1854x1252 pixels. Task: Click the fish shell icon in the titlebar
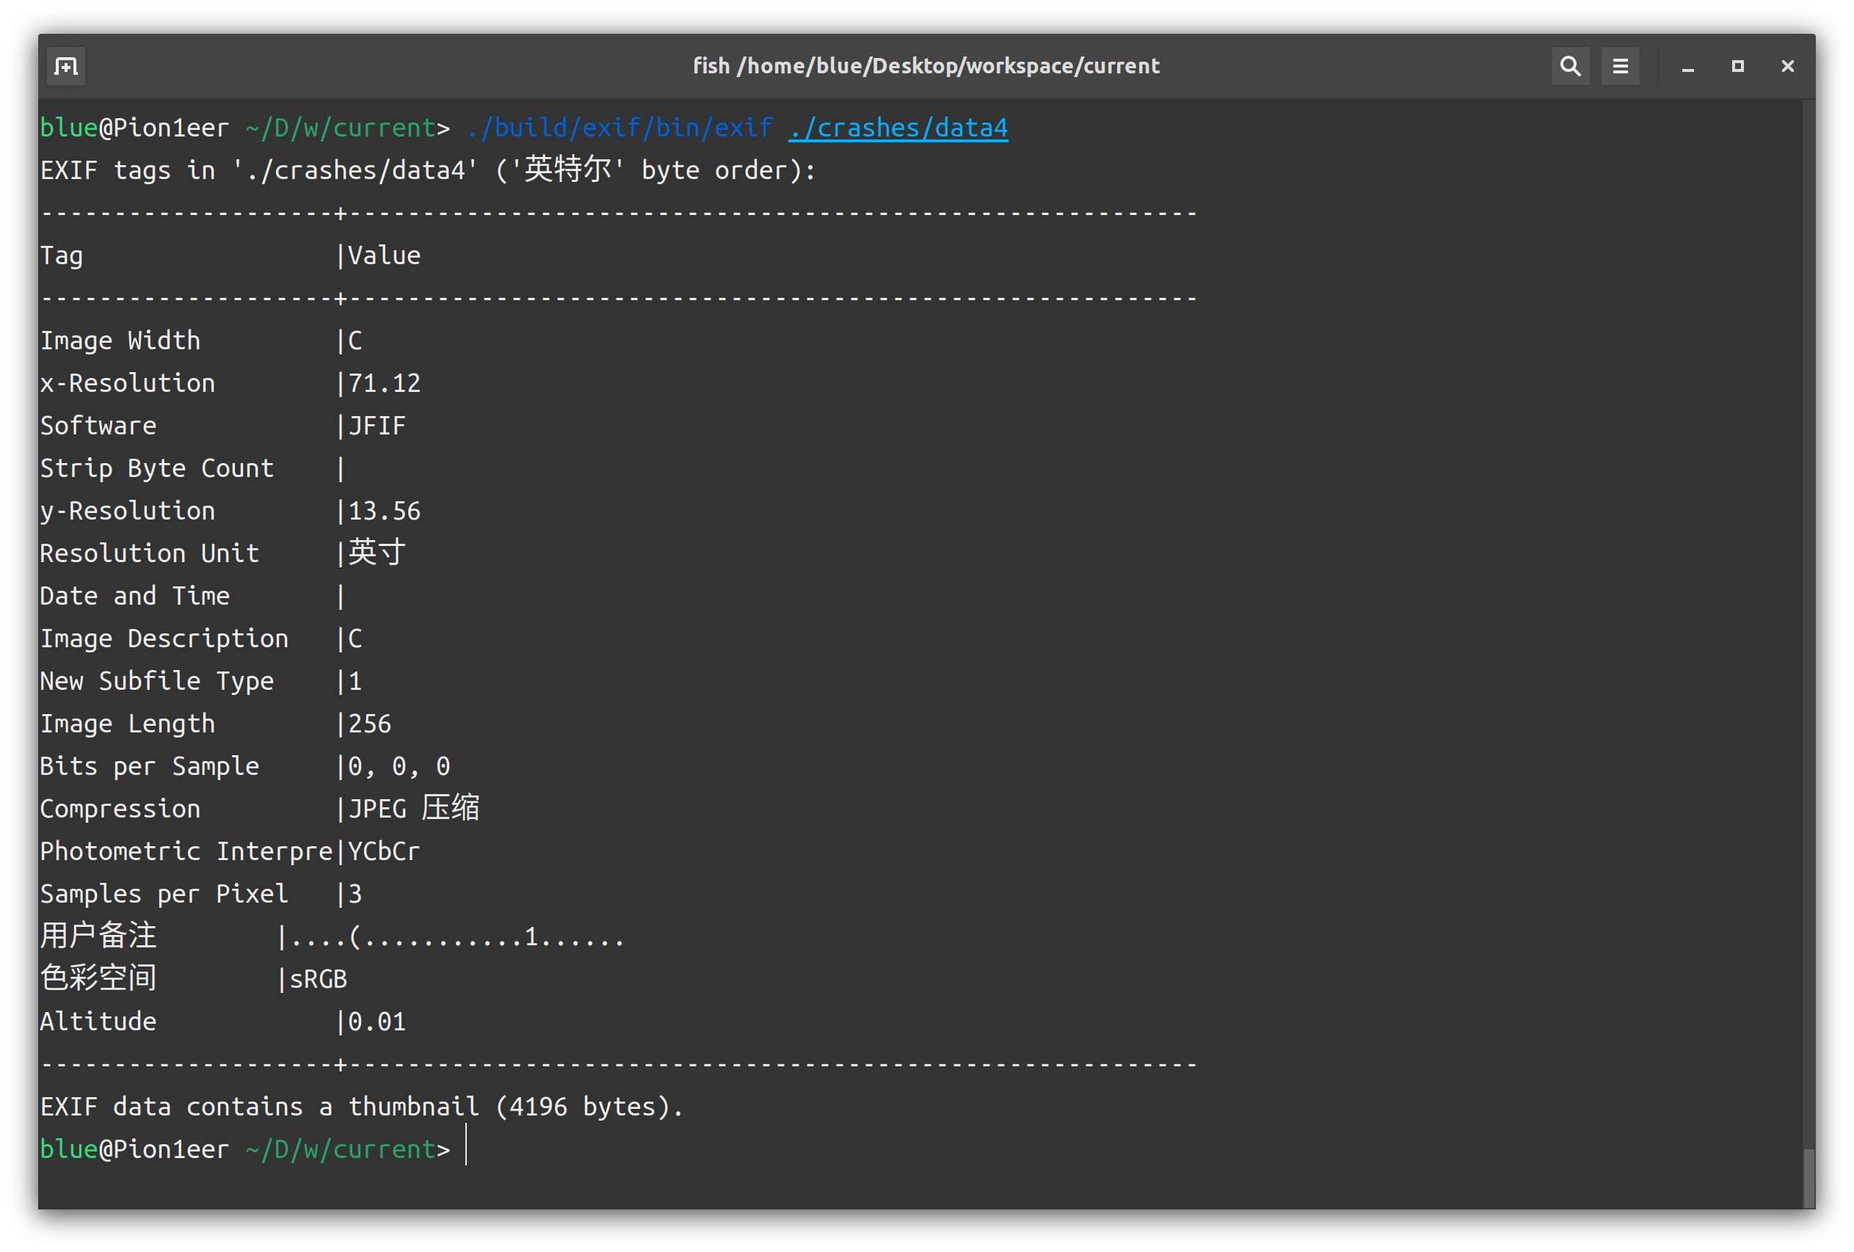point(65,65)
